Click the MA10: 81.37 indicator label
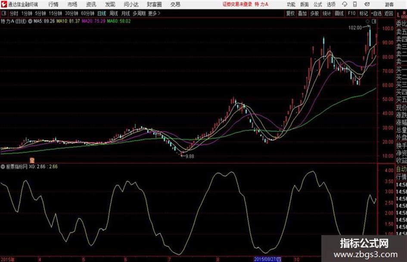The width and height of the screenshot is (407, 262). pos(68,21)
